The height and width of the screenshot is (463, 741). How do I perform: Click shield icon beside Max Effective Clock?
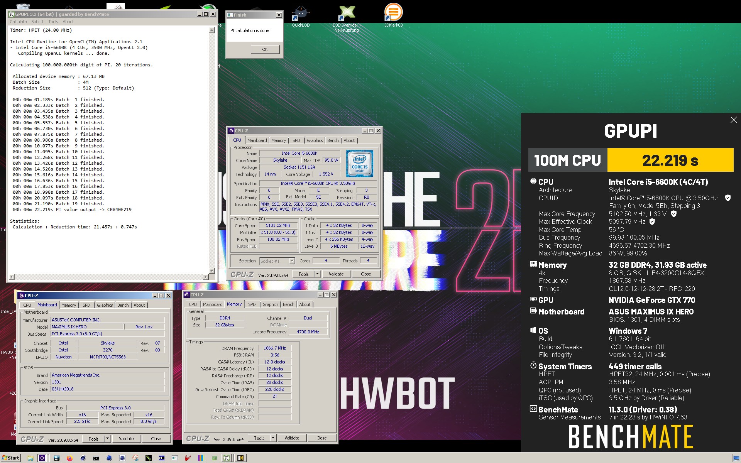point(652,221)
